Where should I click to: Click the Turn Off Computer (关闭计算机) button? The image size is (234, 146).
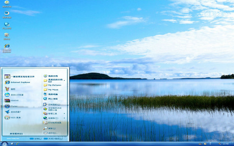click(53, 139)
